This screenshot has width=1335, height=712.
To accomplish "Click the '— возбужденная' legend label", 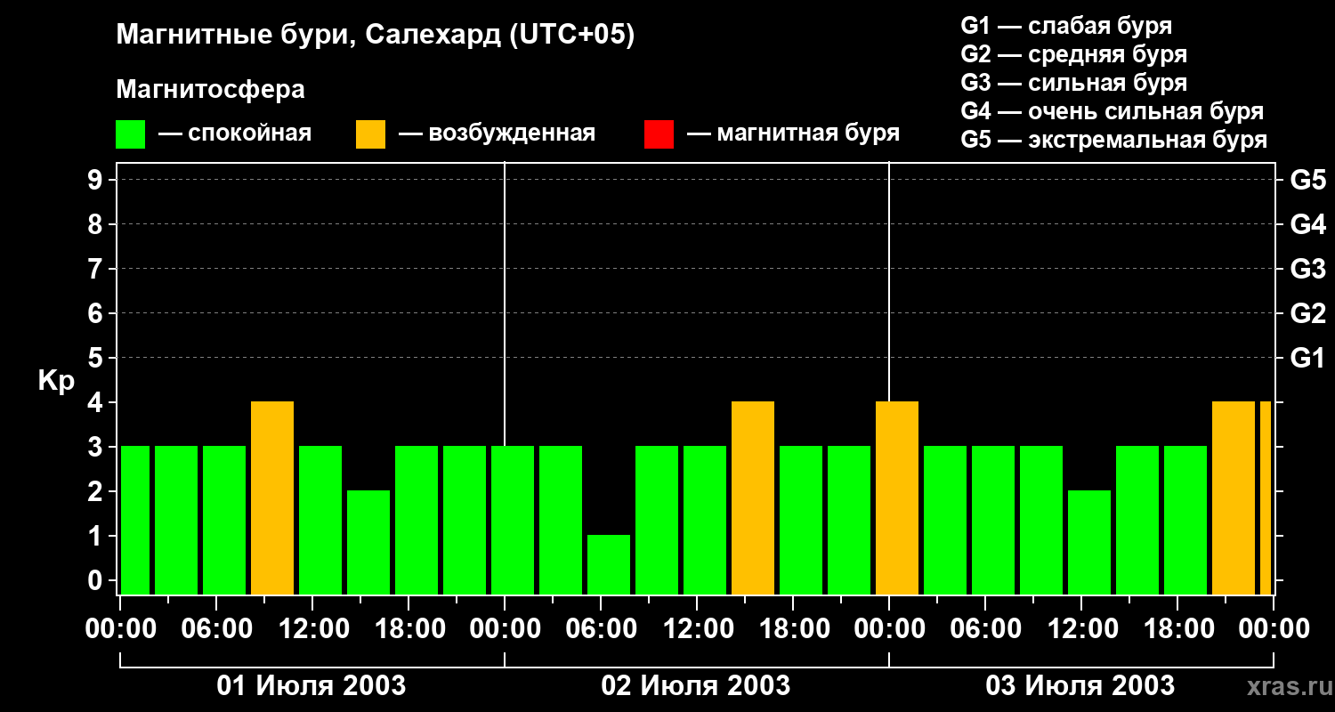I will [497, 133].
